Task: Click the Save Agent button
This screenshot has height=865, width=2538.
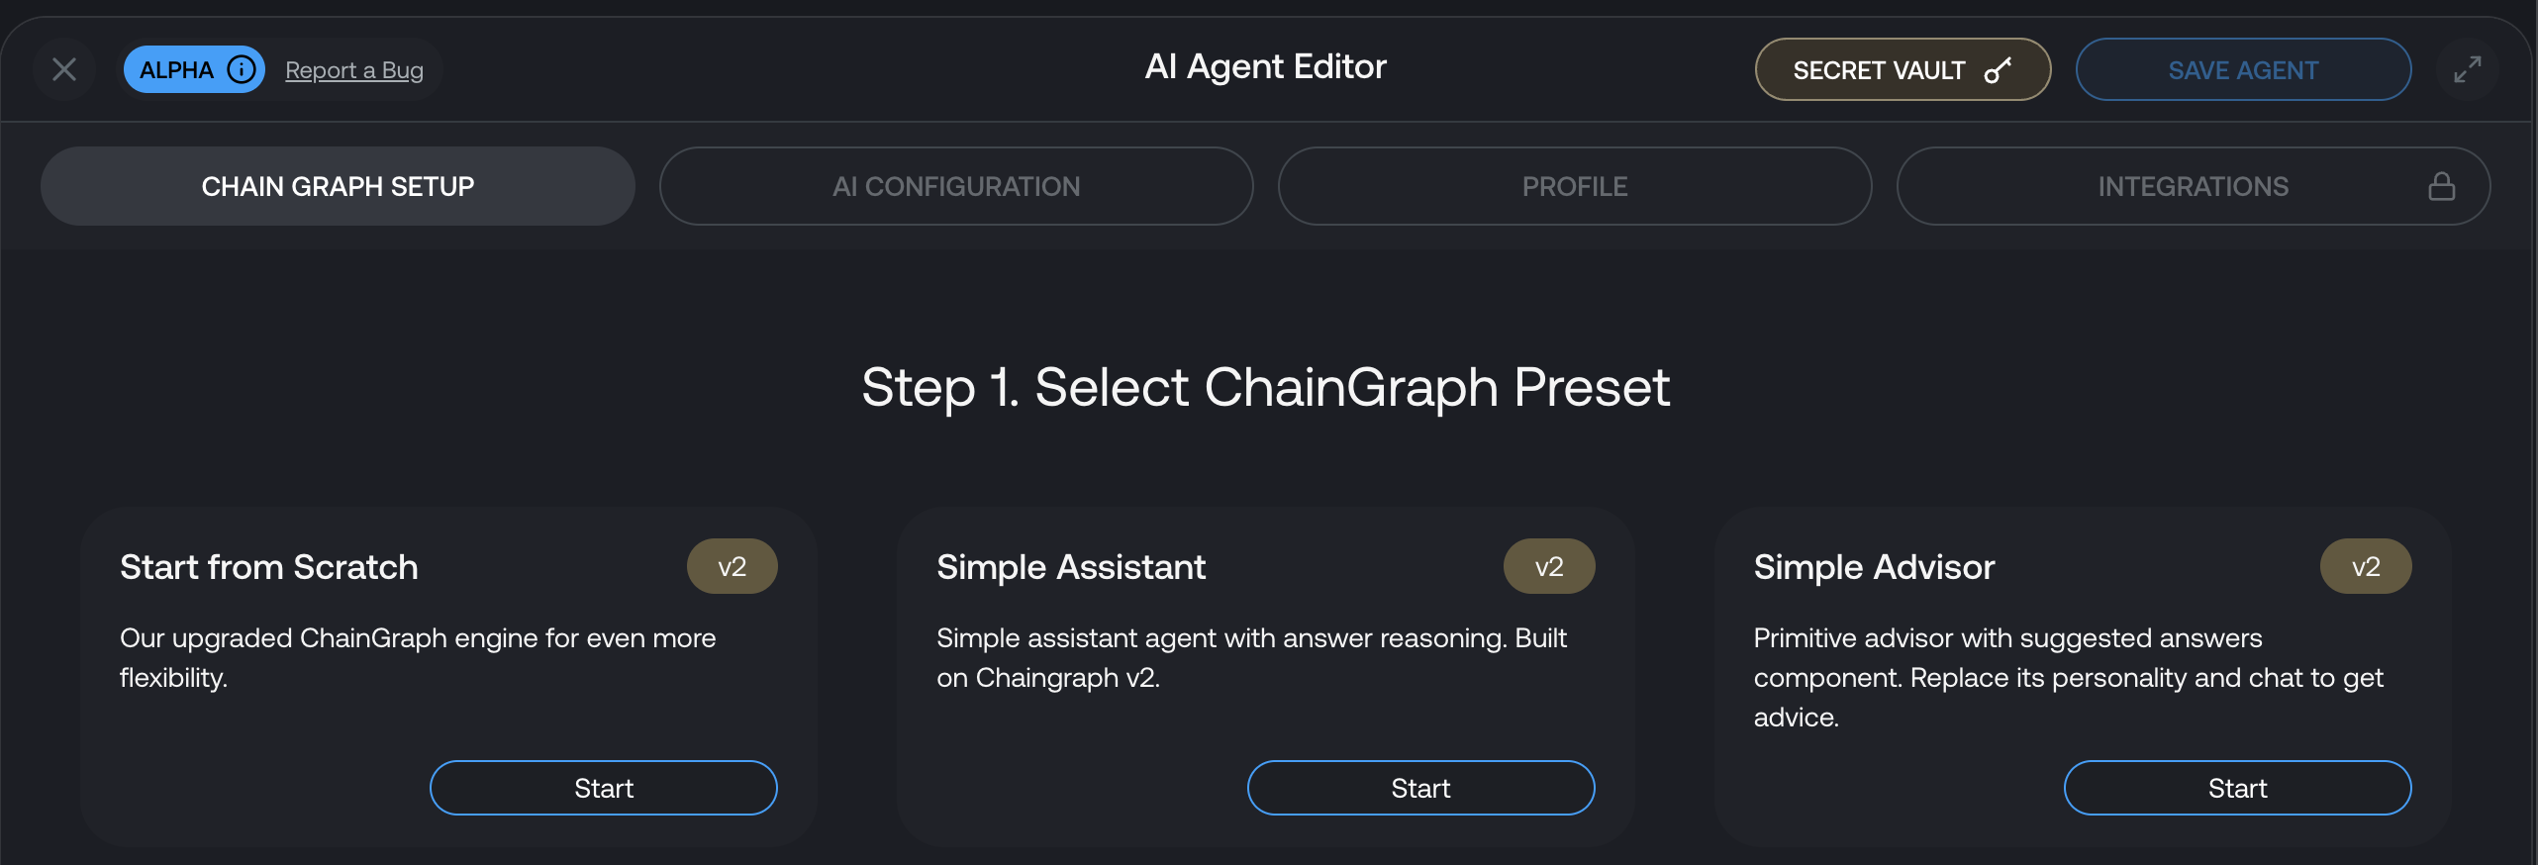Action: point(2242,69)
